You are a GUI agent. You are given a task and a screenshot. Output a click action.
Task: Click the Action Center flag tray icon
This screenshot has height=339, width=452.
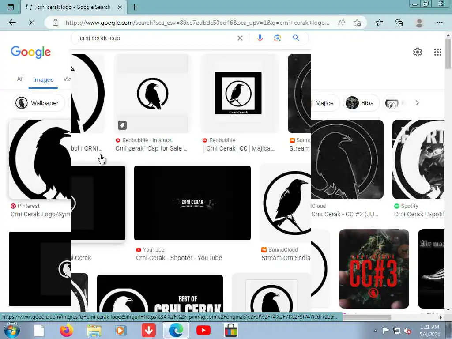click(x=386, y=331)
